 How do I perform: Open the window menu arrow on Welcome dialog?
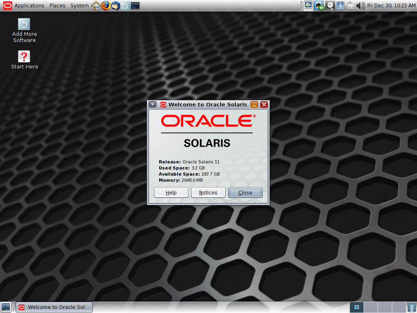[x=152, y=105]
